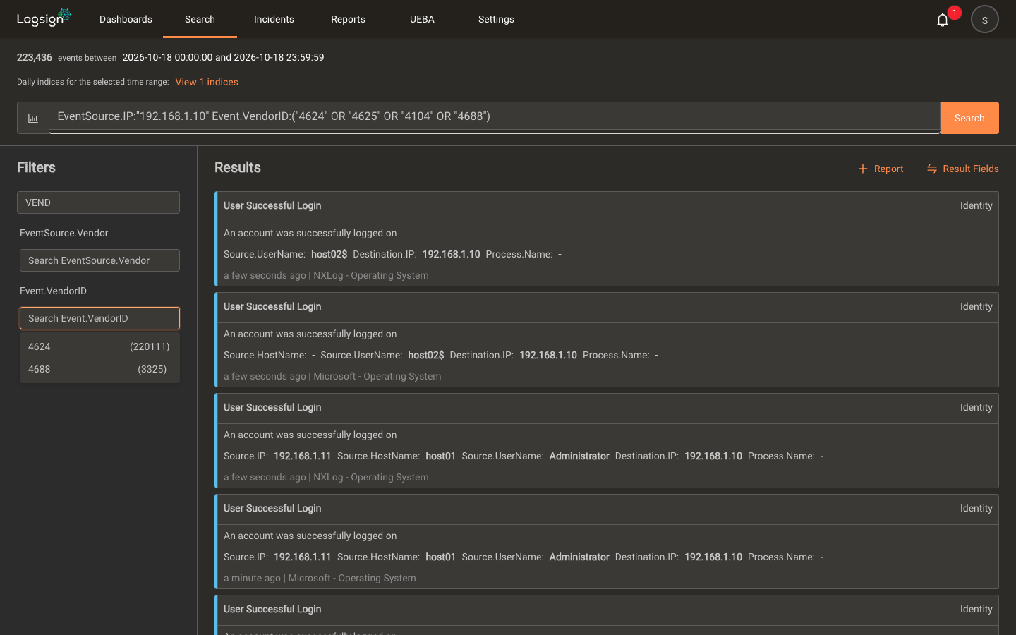The width and height of the screenshot is (1016, 635).
Task: Open the Reports tab
Action: [348, 19]
